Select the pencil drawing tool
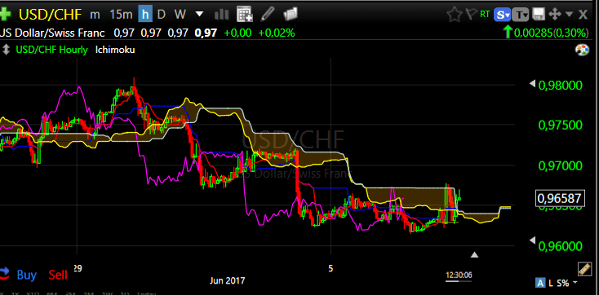The image size is (599, 295). click(x=268, y=15)
